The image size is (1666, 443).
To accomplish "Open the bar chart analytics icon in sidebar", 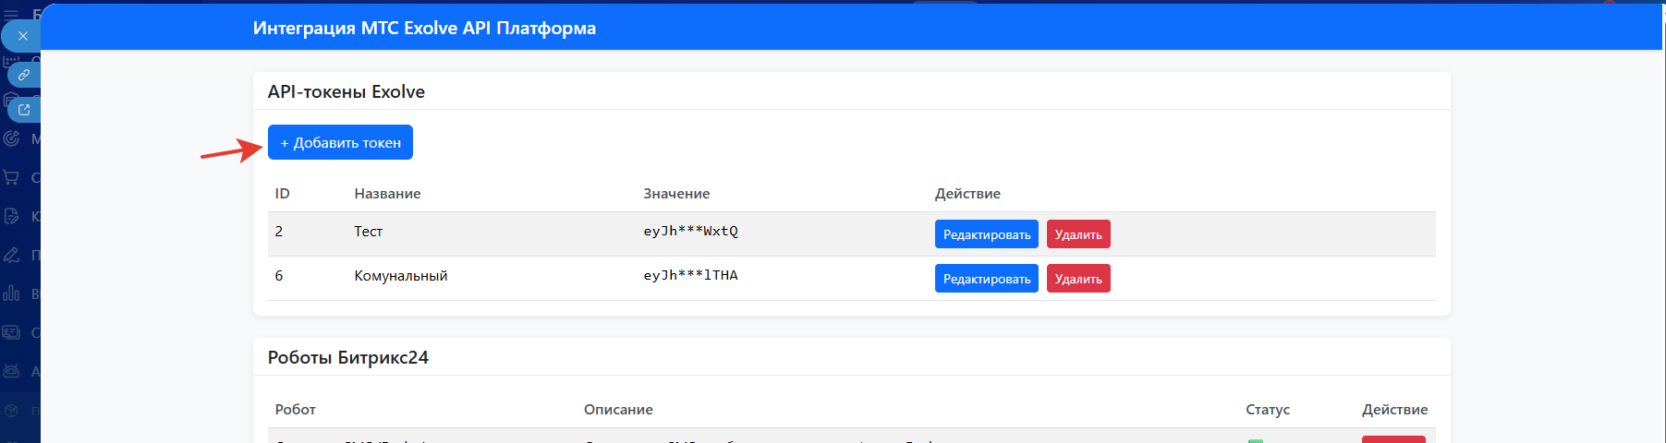I will point(11,293).
